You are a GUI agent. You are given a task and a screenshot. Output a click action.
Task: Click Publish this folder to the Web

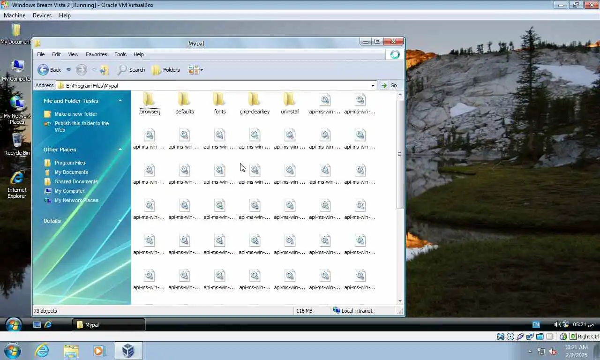[x=82, y=127]
